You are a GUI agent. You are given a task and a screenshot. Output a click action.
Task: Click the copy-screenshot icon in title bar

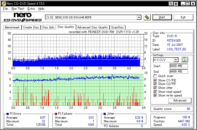pyautogui.click(x=171, y=4)
